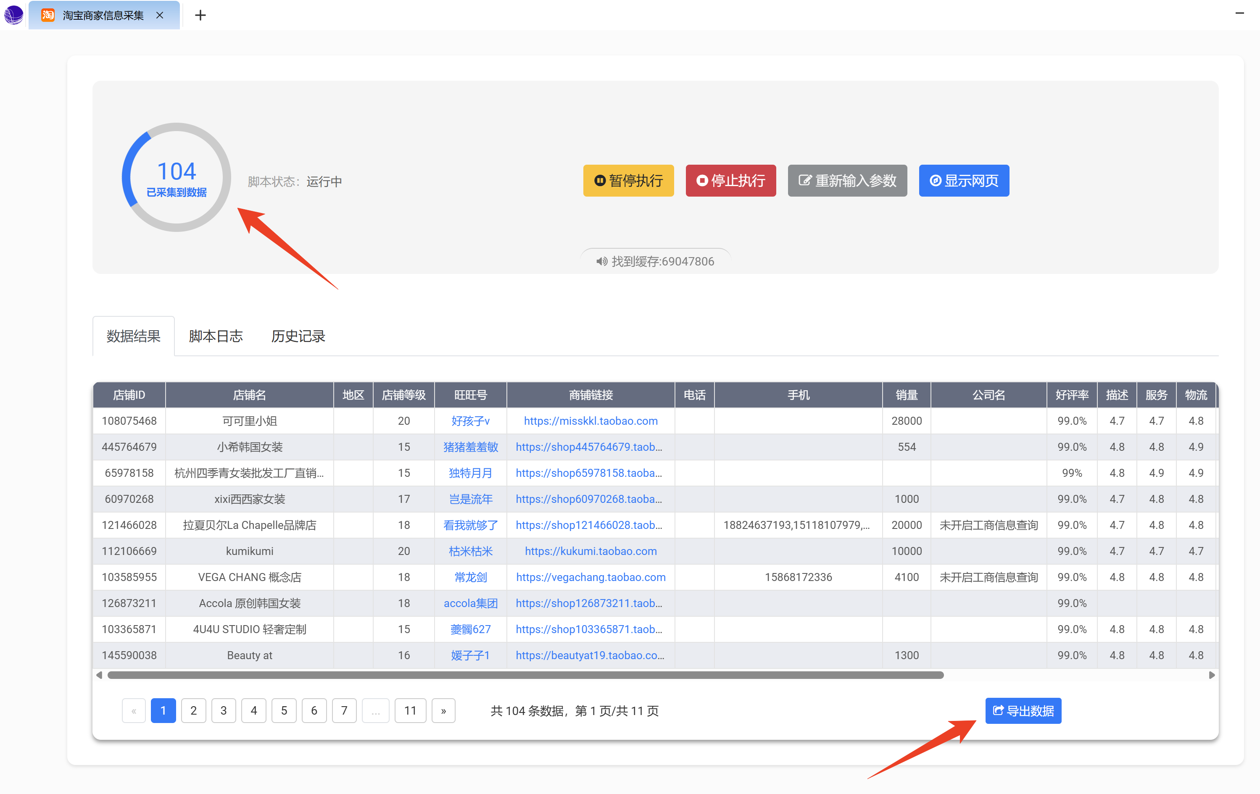Click the 显示网页 button
The width and height of the screenshot is (1260, 794).
point(964,181)
